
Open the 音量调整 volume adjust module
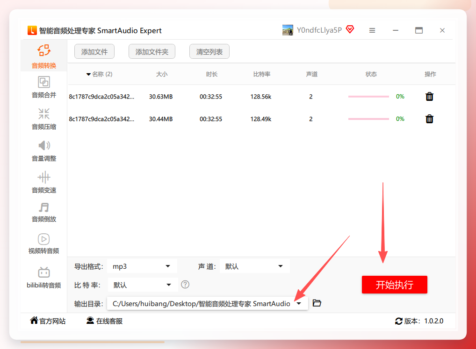pos(43,151)
